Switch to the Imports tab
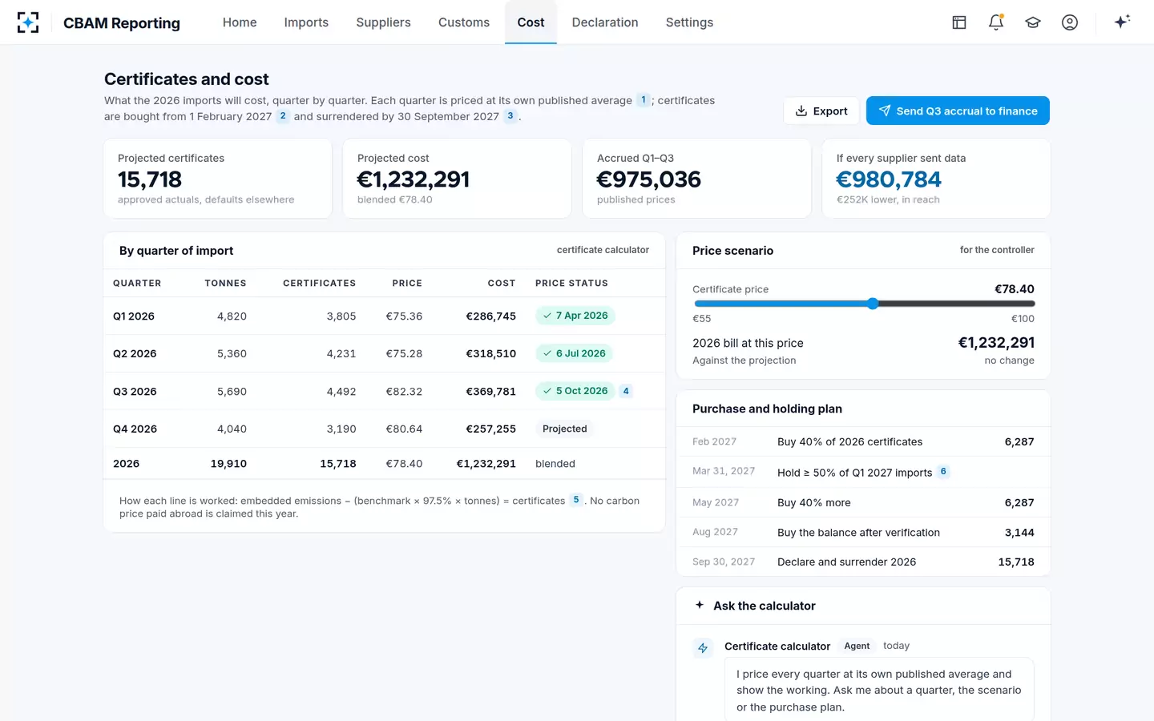1154x721 pixels. 306,22
